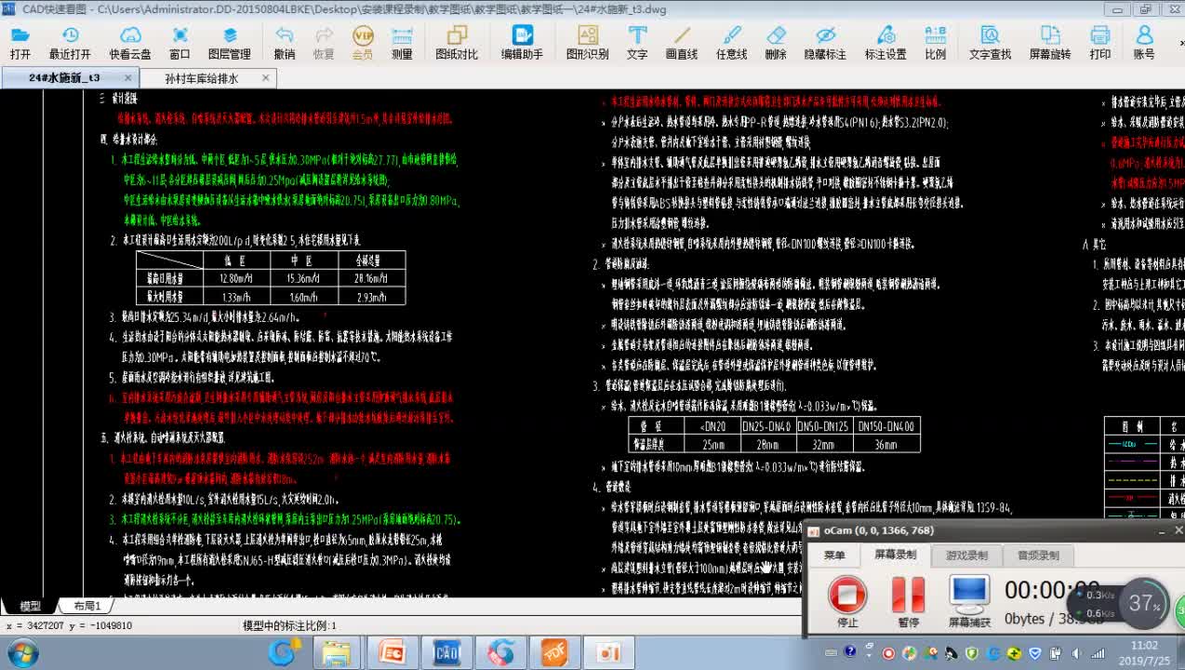Open the VIP 会员 membership icon

[x=363, y=43]
